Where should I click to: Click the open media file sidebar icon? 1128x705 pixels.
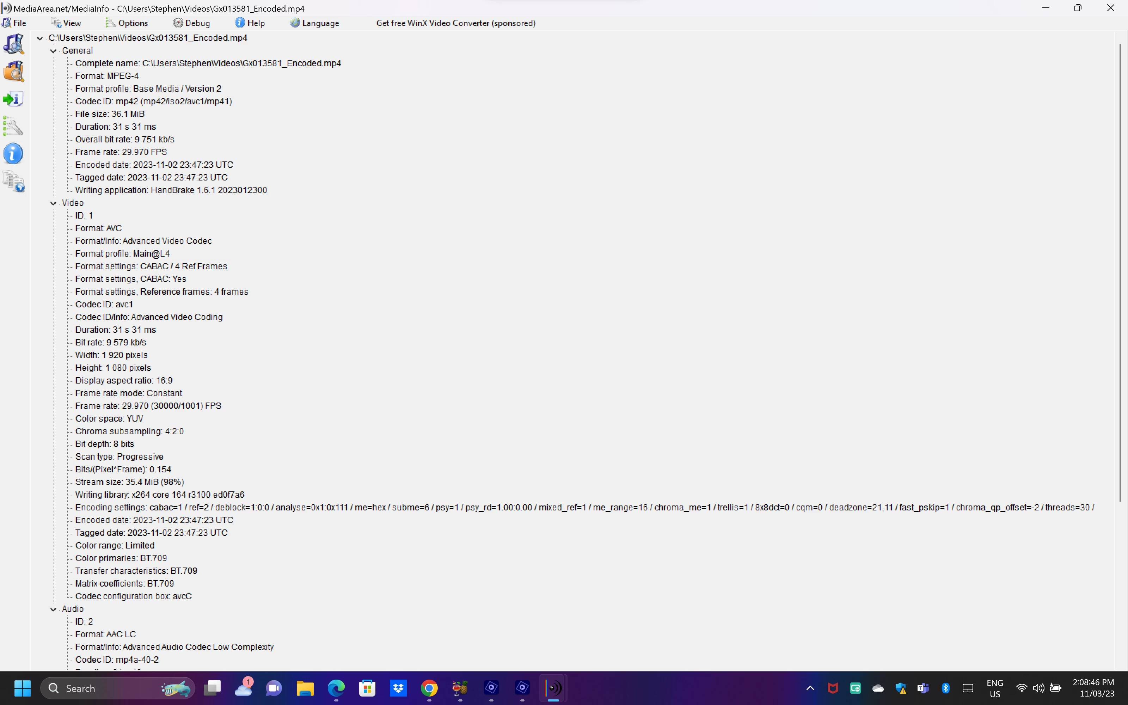(x=13, y=44)
